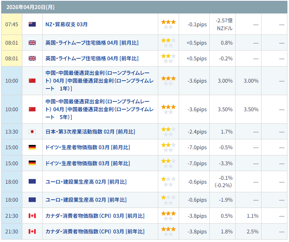The height and width of the screenshot is (242, 289).
Task: Click UK flag in ライトムーブ住宅価格 [前月比] row
Action: click(32, 43)
